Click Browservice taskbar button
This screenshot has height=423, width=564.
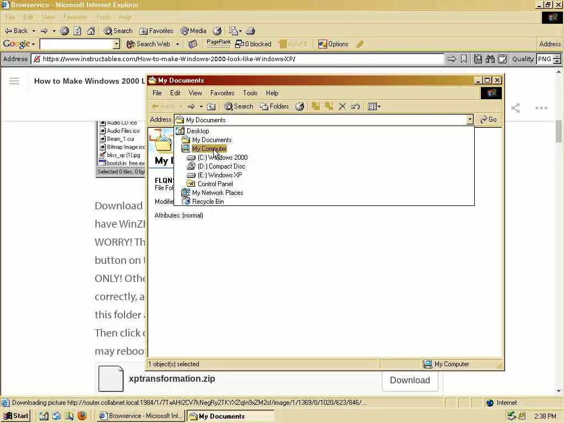point(142,416)
